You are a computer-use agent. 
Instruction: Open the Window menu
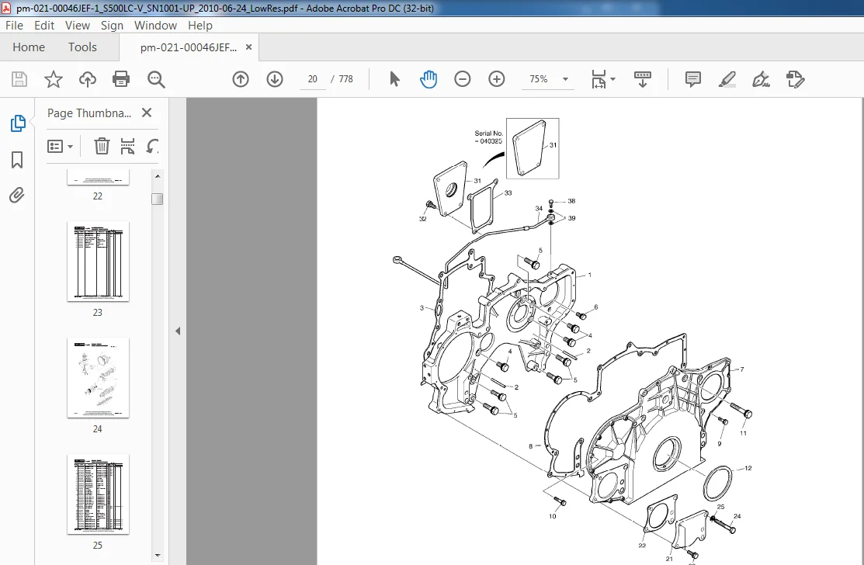click(155, 26)
